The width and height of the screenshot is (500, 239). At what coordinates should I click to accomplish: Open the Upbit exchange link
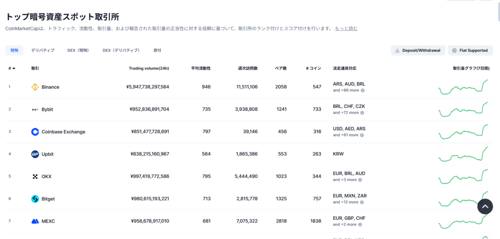(x=47, y=154)
